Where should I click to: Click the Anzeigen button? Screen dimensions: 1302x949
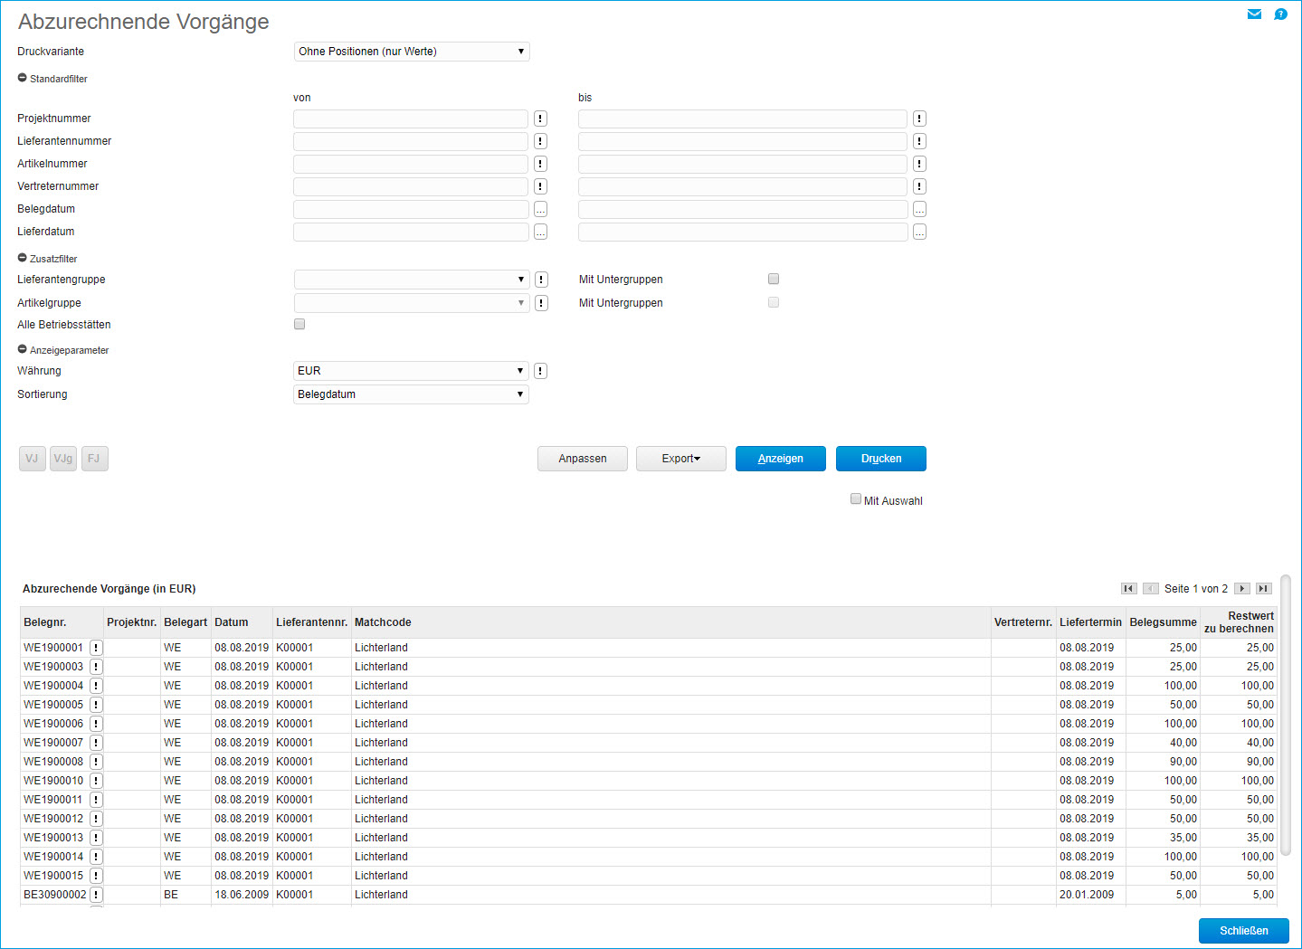tap(780, 459)
